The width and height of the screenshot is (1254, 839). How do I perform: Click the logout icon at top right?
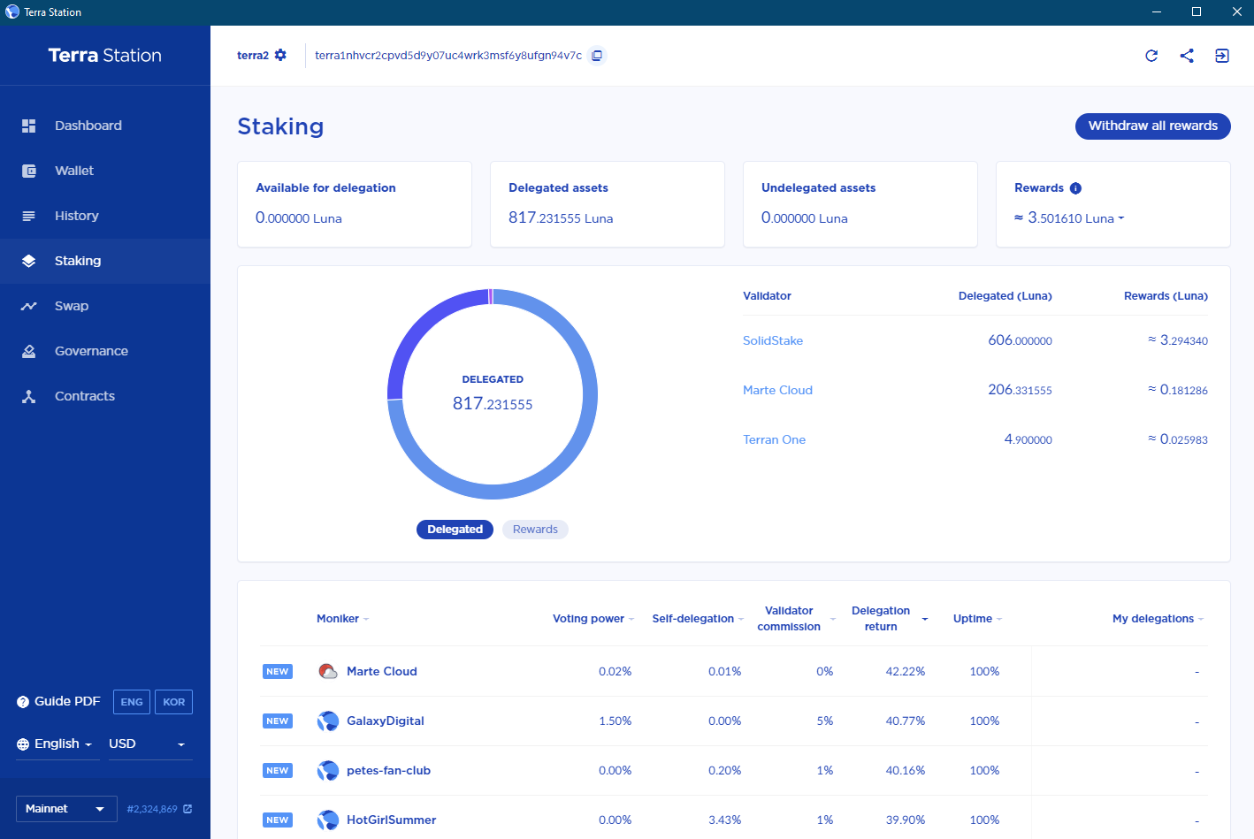coord(1222,56)
